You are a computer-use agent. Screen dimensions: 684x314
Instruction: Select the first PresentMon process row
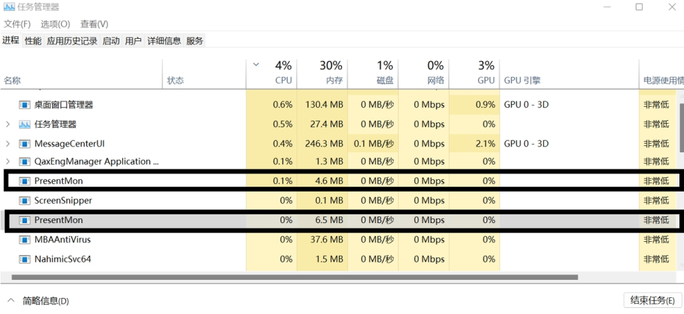coord(342,180)
